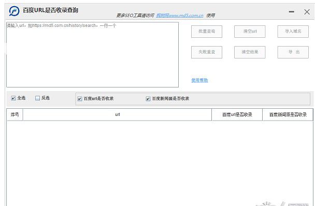This screenshot has height=206, width=315.
Task: Click the 清空url button
Action: 250,32
